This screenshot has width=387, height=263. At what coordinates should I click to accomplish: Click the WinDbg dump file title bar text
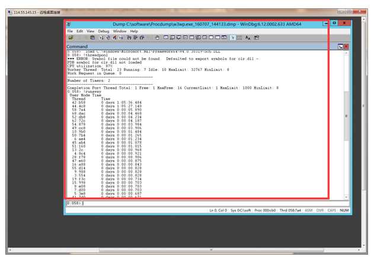(x=207, y=24)
